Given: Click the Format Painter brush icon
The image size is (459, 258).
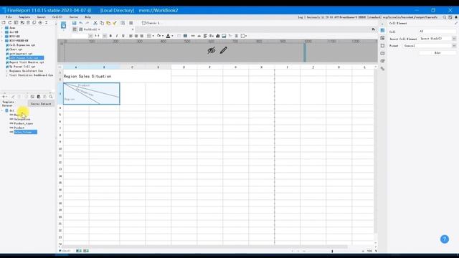Looking at the screenshot, I should tap(115, 23).
